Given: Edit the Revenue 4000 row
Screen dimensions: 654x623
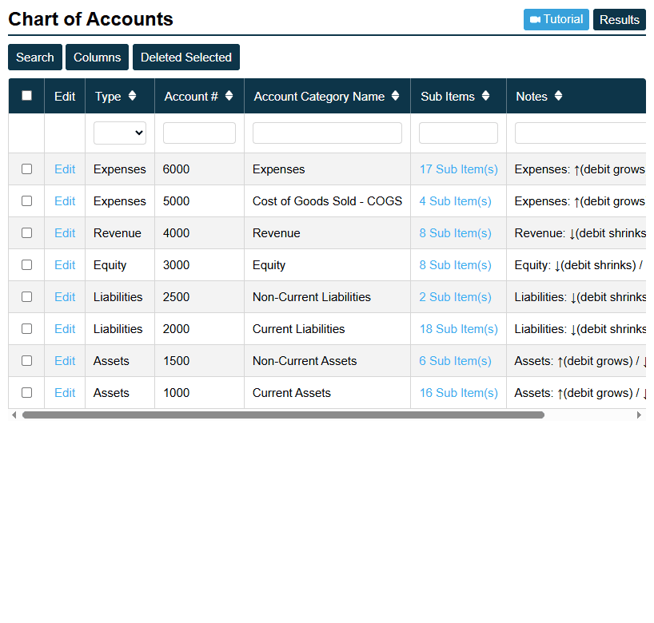Looking at the screenshot, I should (x=65, y=233).
